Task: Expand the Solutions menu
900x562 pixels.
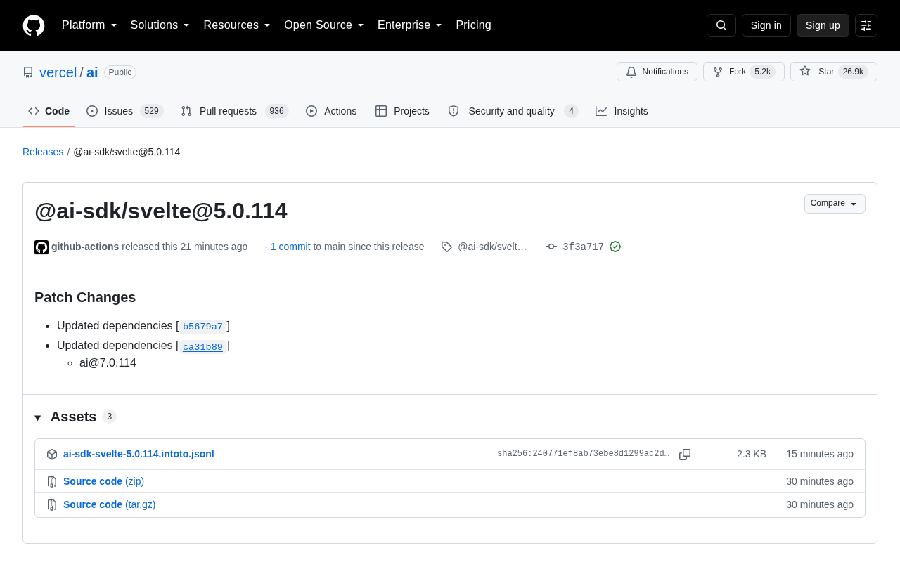Action: (160, 25)
